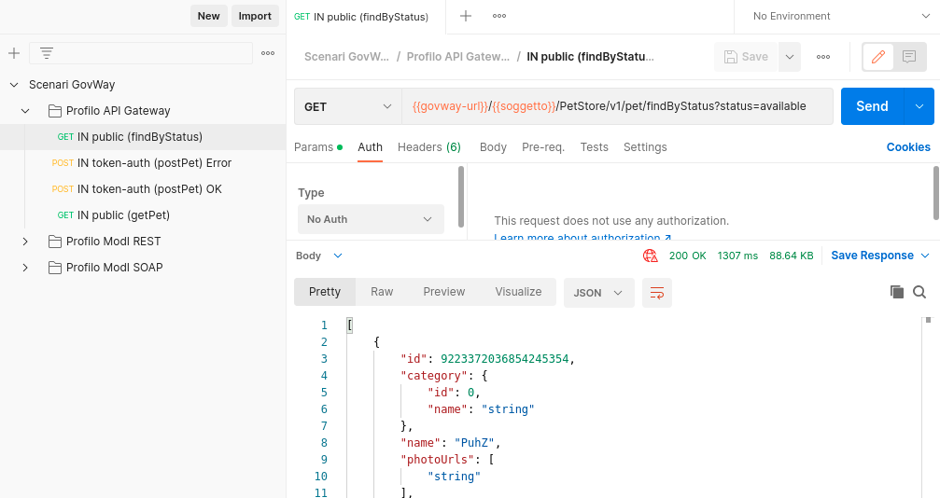Click the 88.64 KB response size
Viewport: 940px width, 498px height.
point(792,256)
